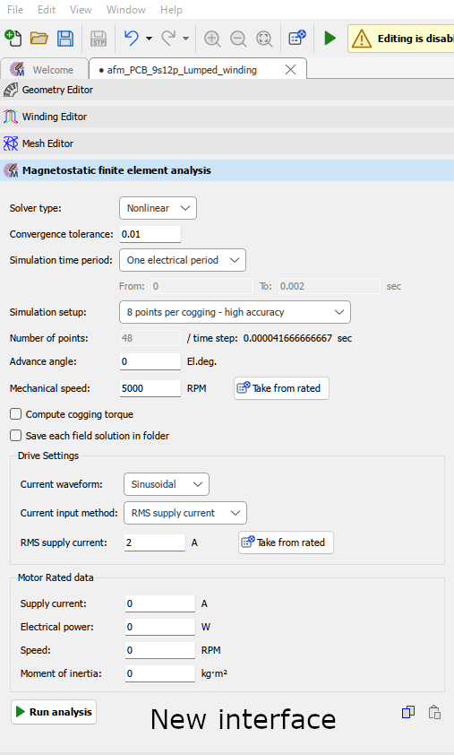Expand the Winding Editor section
The height and width of the screenshot is (755, 454).
click(227, 117)
